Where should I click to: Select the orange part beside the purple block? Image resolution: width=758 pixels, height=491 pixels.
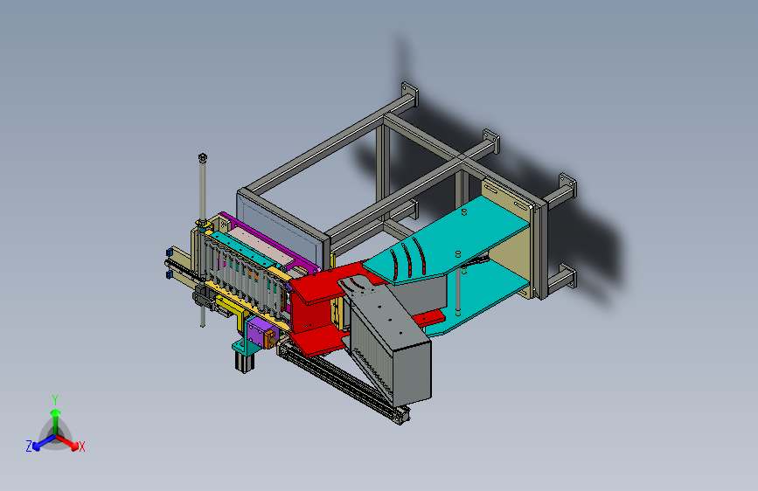[268, 339]
